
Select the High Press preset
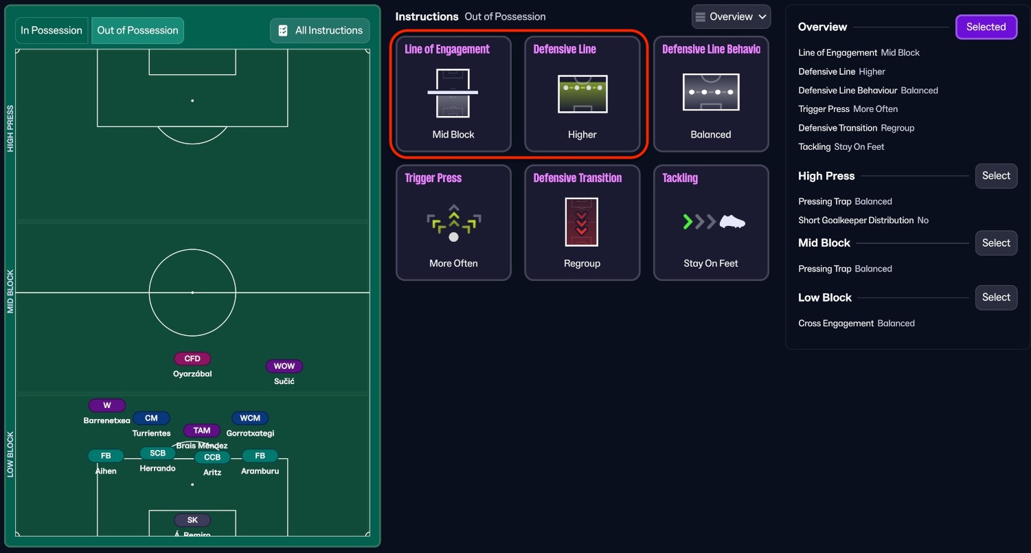[995, 176]
